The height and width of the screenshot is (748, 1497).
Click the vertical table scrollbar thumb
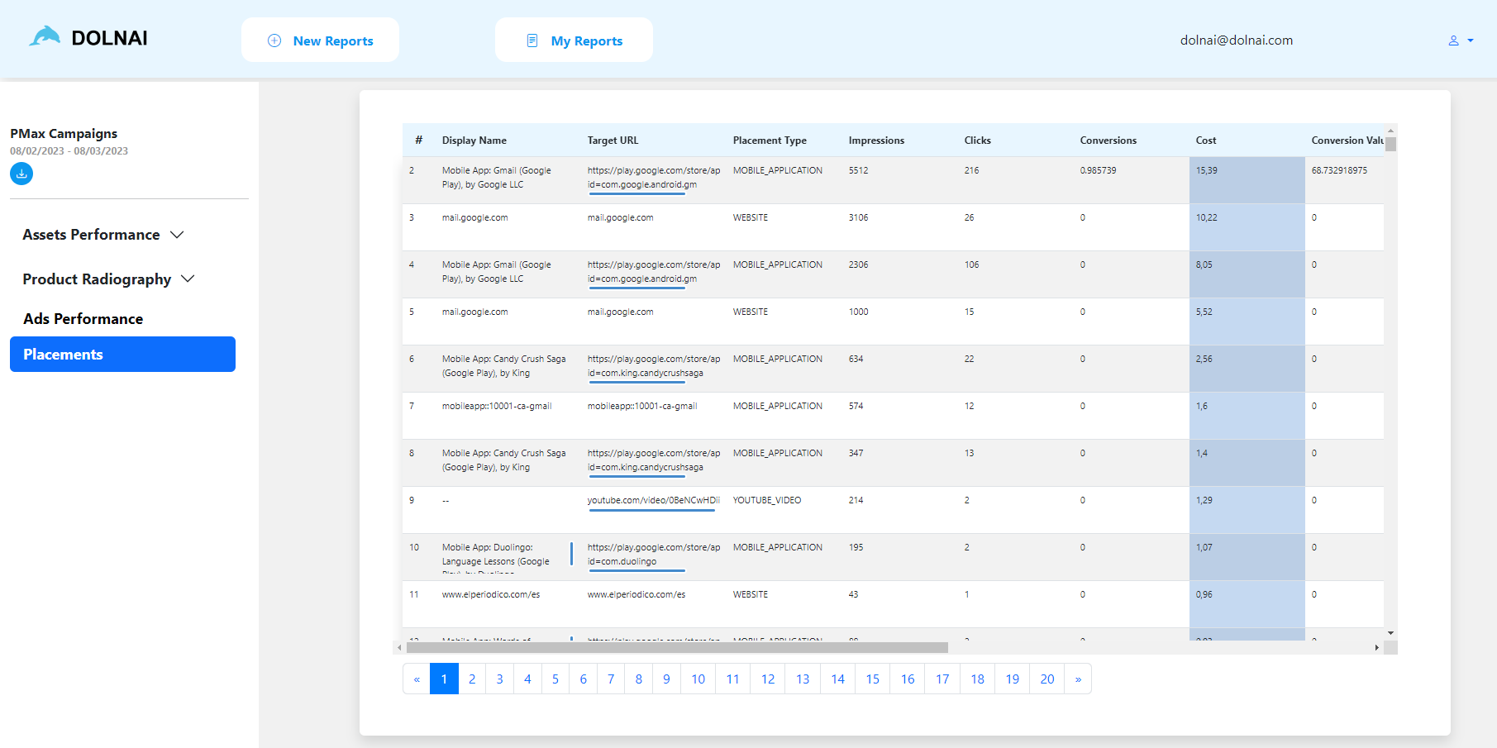(x=1390, y=144)
